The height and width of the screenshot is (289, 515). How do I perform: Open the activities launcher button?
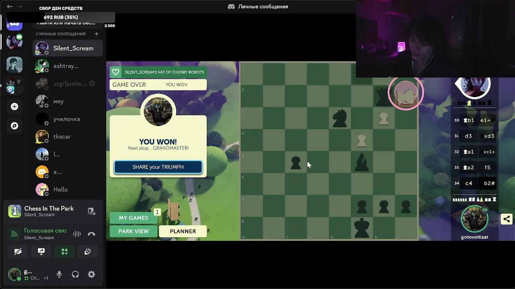tap(64, 252)
